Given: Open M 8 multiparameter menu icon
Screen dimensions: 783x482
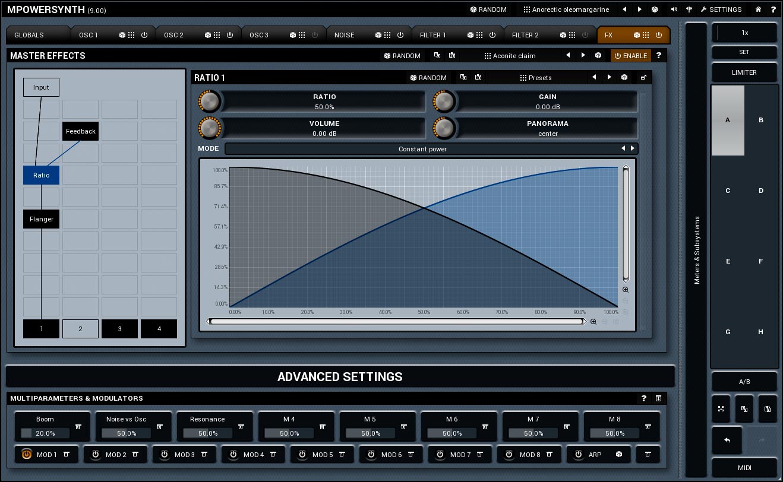Looking at the screenshot, I should coord(648,427).
